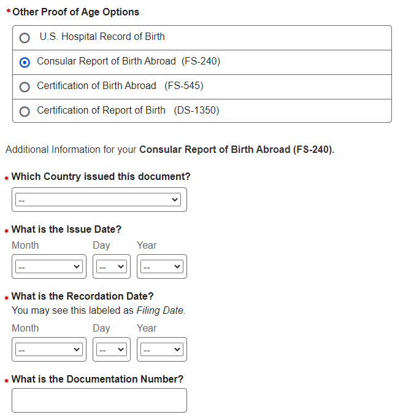This screenshot has height=420, width=403.
Task: Open the Issue Date day dropdown
Action: point(112,266)
